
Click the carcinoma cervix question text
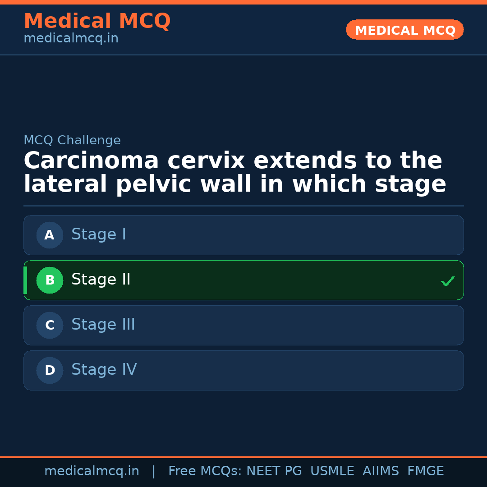(234, 173)
